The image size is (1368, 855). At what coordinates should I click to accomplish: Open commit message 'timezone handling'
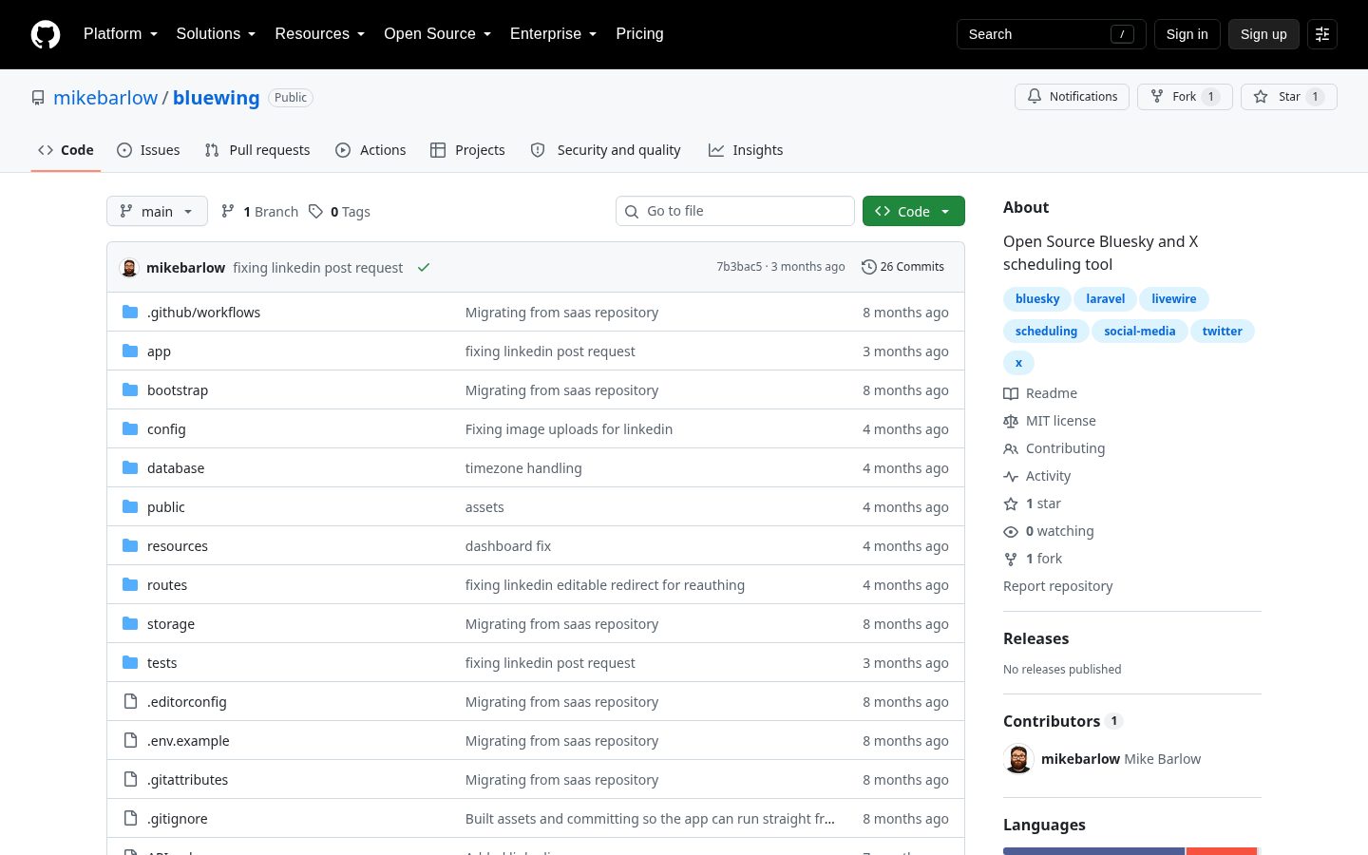pos(523,468)
